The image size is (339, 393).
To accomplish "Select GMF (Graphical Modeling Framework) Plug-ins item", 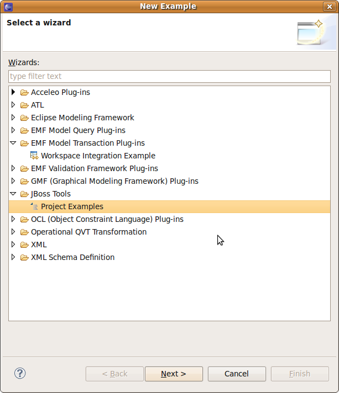I will tap(114, 181).
